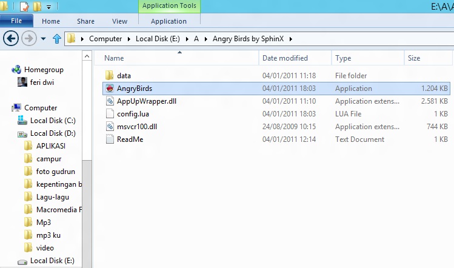454x268 pixels.
Task: Click the Local Disk (C:) drive icon
Action: point(22,120)
